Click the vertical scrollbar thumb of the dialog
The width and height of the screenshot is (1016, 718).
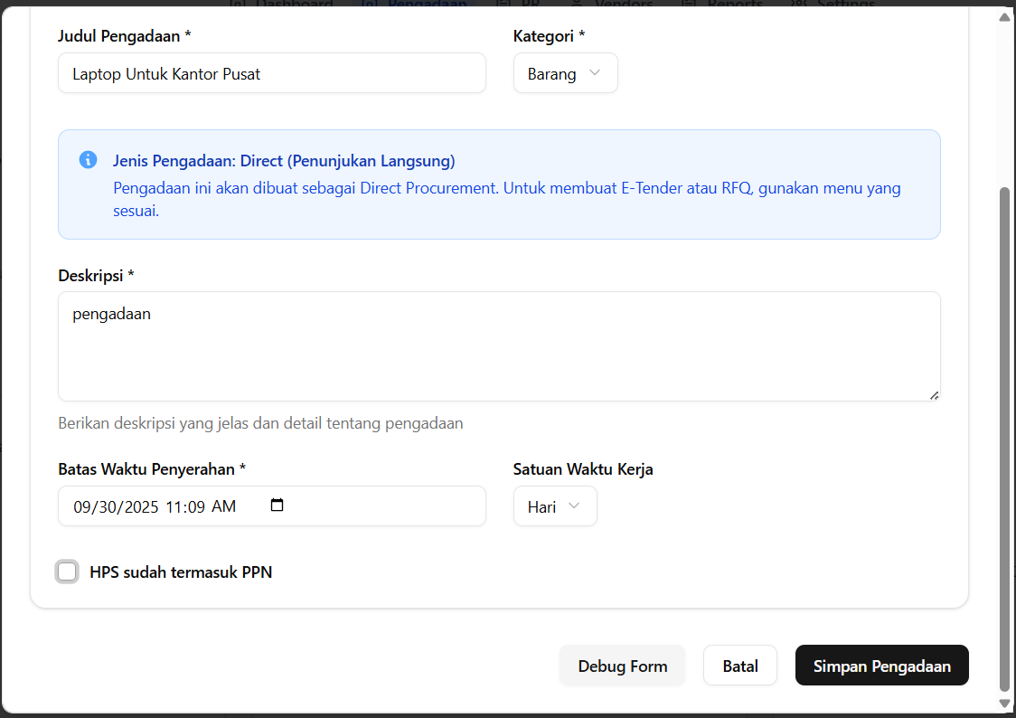(x=1004, y=434)
